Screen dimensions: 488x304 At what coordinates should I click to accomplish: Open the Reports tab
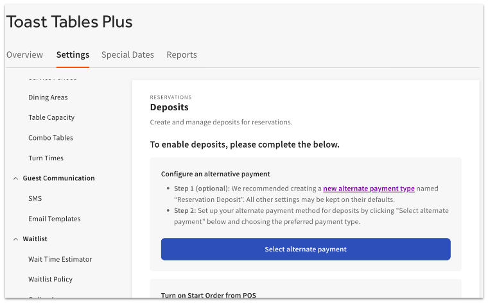(182, 55)
